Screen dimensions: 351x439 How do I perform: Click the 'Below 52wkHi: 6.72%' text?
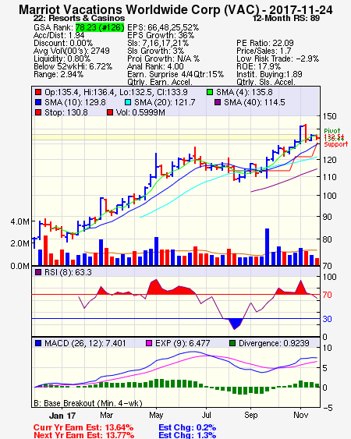click(73, 66)
